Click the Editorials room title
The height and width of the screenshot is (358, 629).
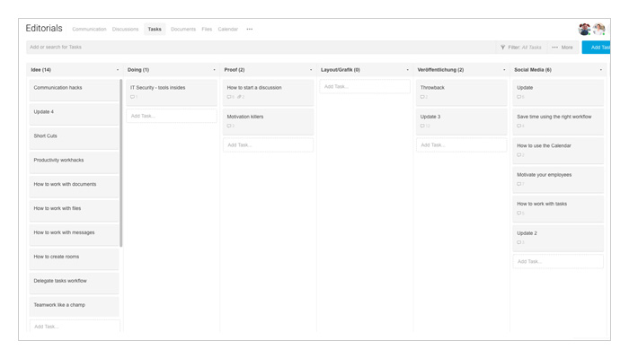click(44, 29)
